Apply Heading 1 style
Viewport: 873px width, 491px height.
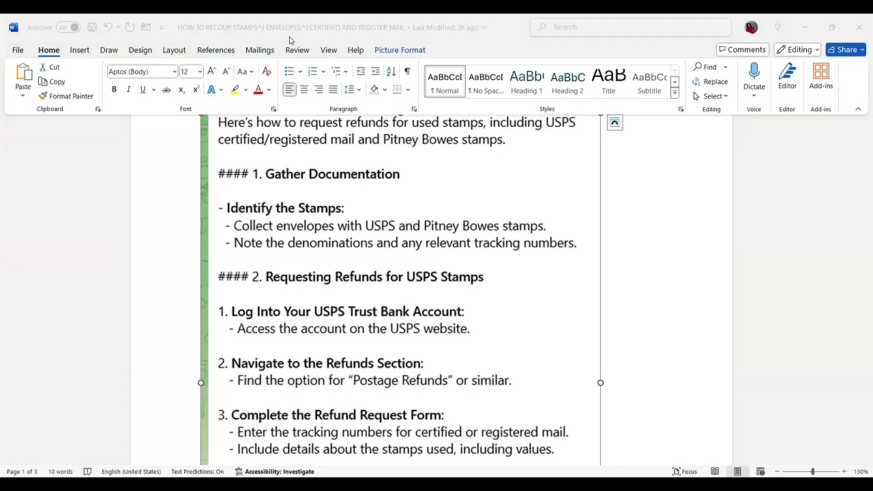click(527, 81)
